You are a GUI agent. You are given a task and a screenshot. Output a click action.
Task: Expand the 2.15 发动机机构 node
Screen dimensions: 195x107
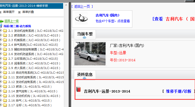click(x=1, y=96)
